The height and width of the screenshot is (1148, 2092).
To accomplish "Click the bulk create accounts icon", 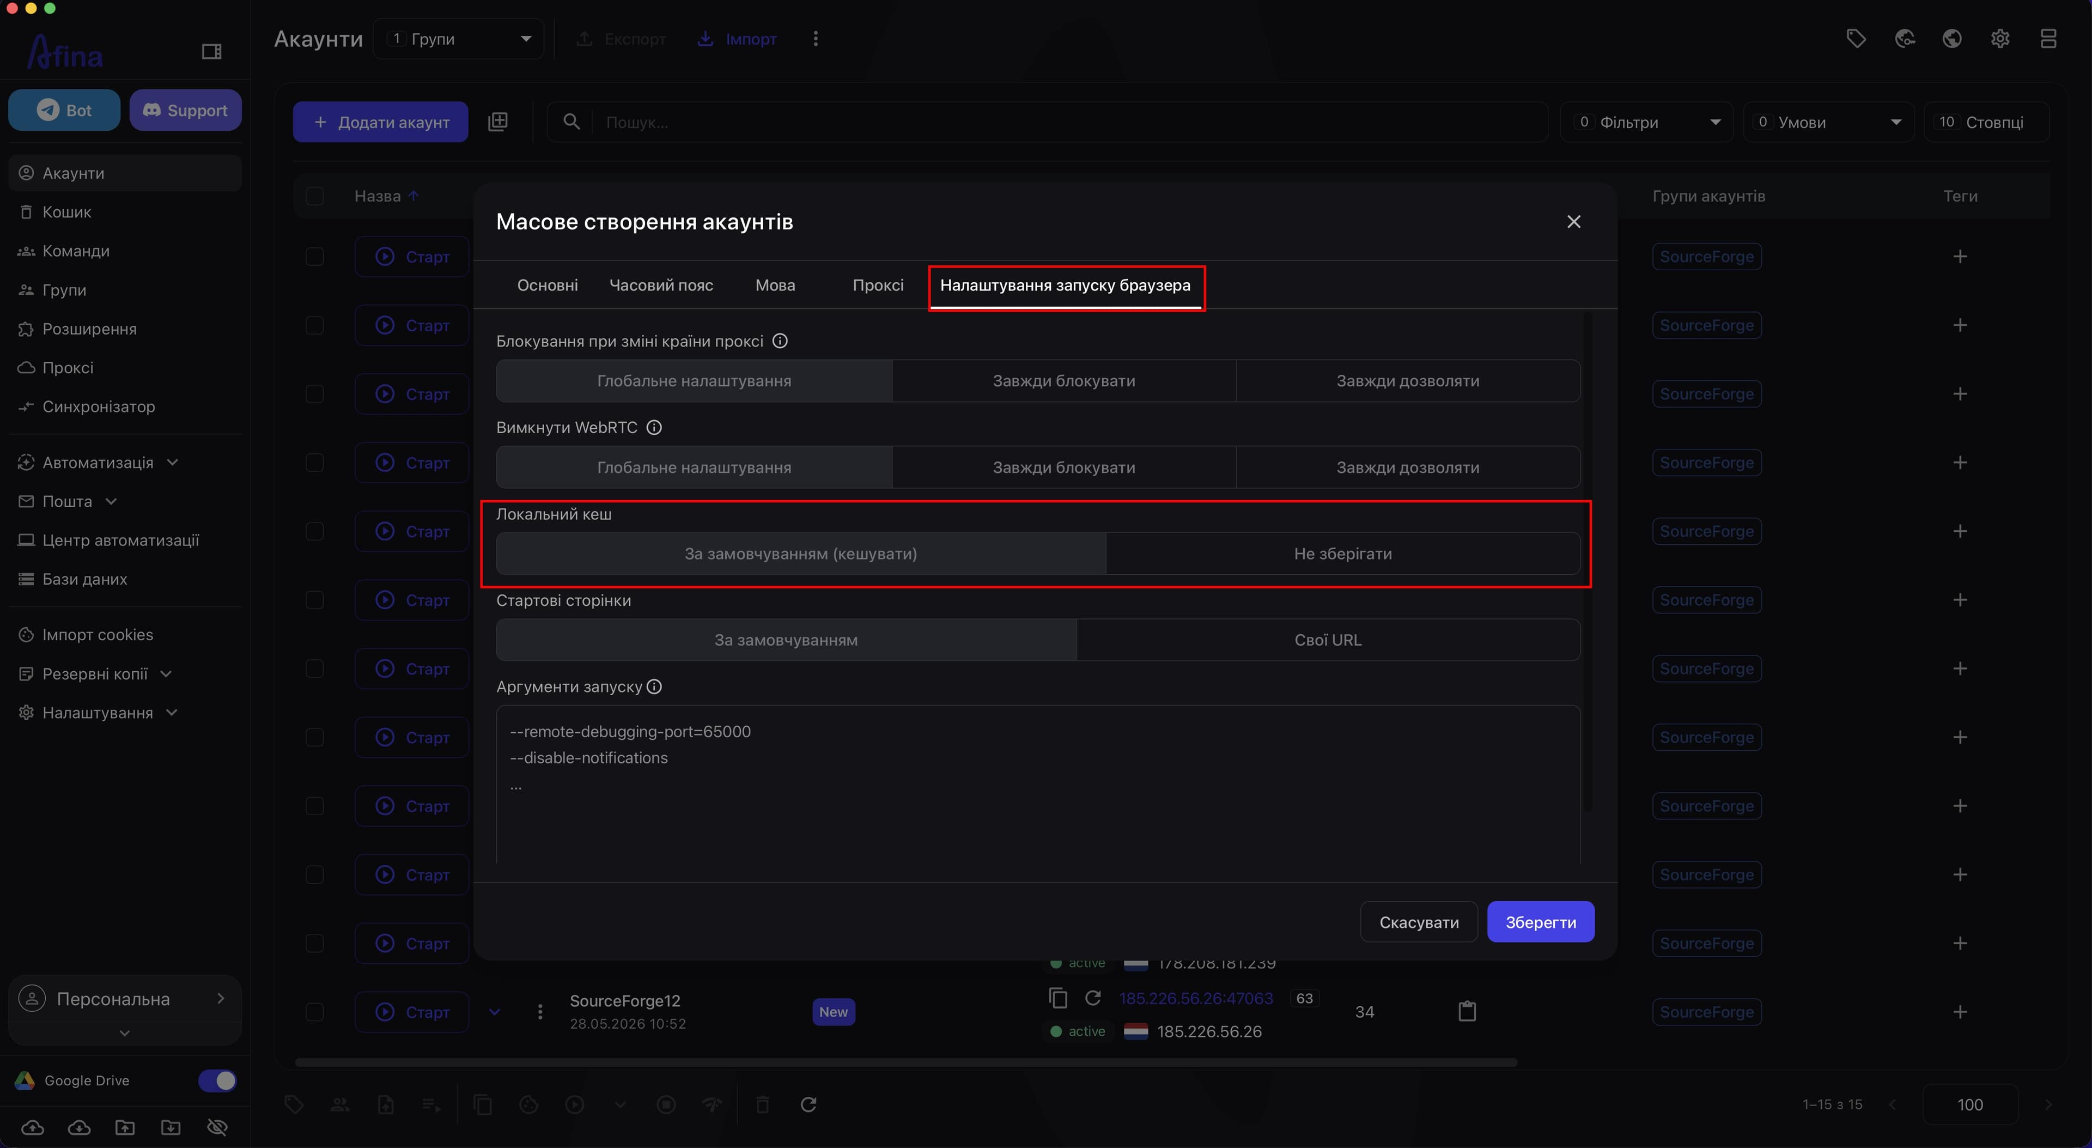I will (x=498, y=122).
